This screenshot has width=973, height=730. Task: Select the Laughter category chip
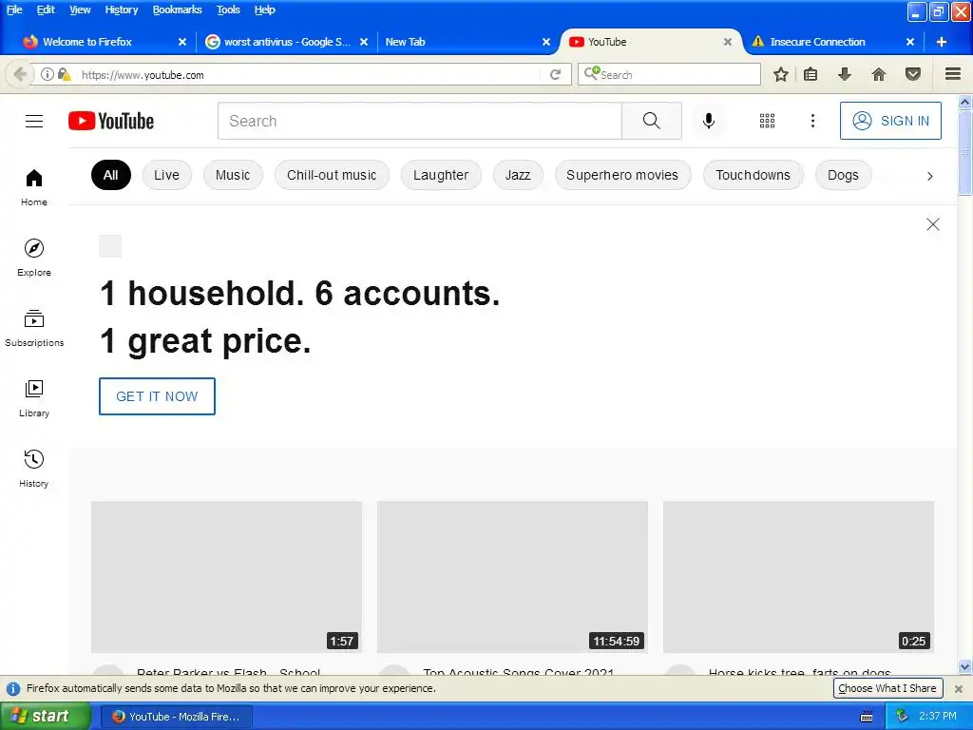pos(441,175)
